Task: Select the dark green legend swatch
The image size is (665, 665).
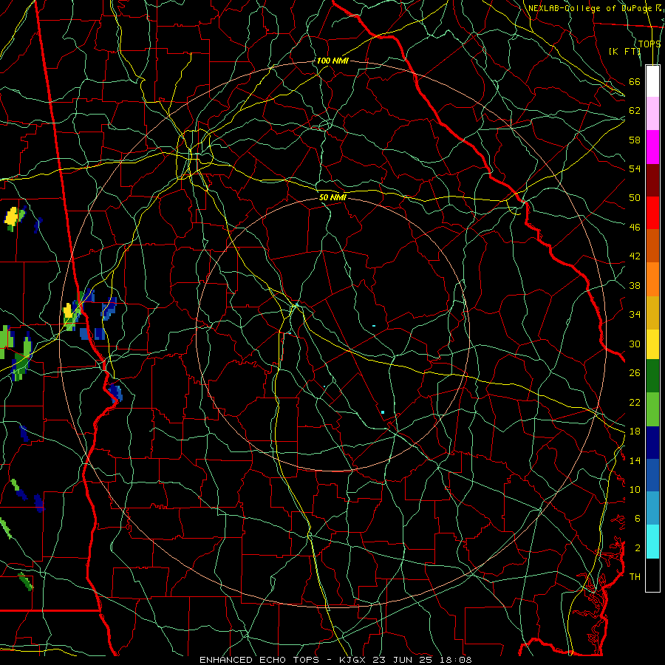Action: click(x=652, y=376)
